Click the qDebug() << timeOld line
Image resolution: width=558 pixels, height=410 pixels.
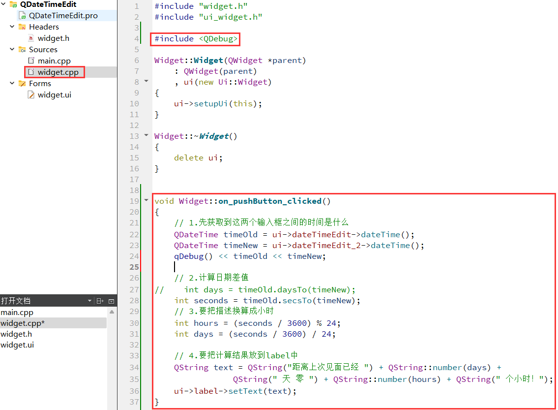(250, 256)
